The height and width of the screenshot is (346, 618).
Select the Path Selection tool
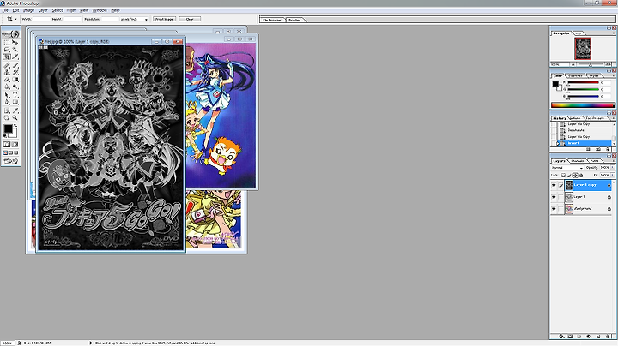click(x=7, y=95)
